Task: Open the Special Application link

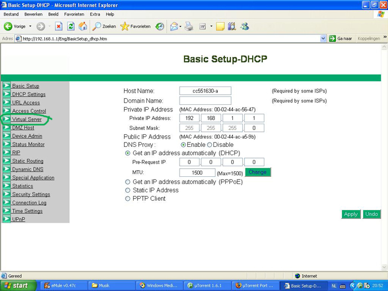Action: 33,178
